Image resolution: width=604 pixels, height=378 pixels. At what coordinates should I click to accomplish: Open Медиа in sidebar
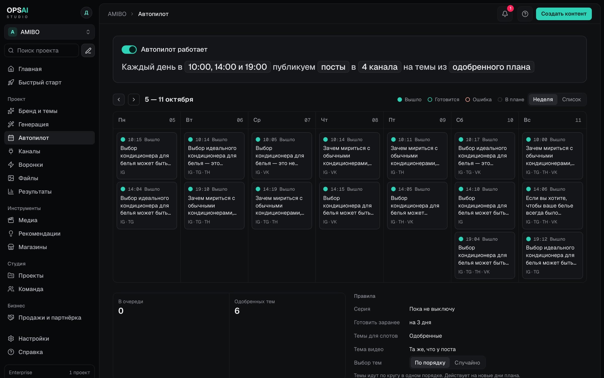50,220
